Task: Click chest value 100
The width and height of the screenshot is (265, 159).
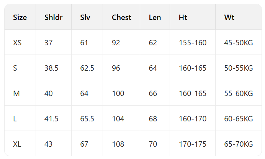Action: click(118, 94)
